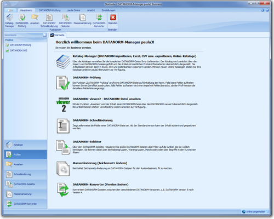Launch DATANORM-Prüfung from the ribbon
The image size is (274, 219).
click(22, 21)
